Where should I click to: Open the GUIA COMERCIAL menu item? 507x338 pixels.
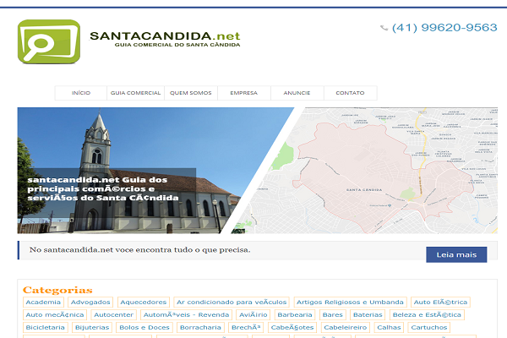pyautogui.click(x=135, y=93)
